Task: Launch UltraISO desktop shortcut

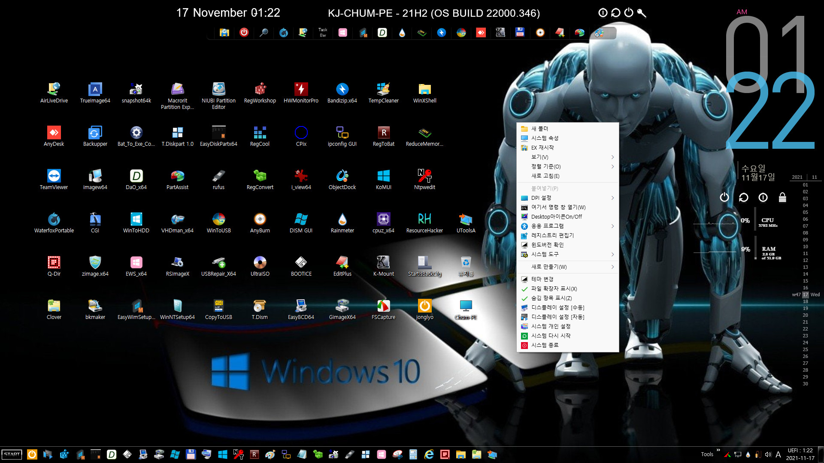Action: coord(260,266)
